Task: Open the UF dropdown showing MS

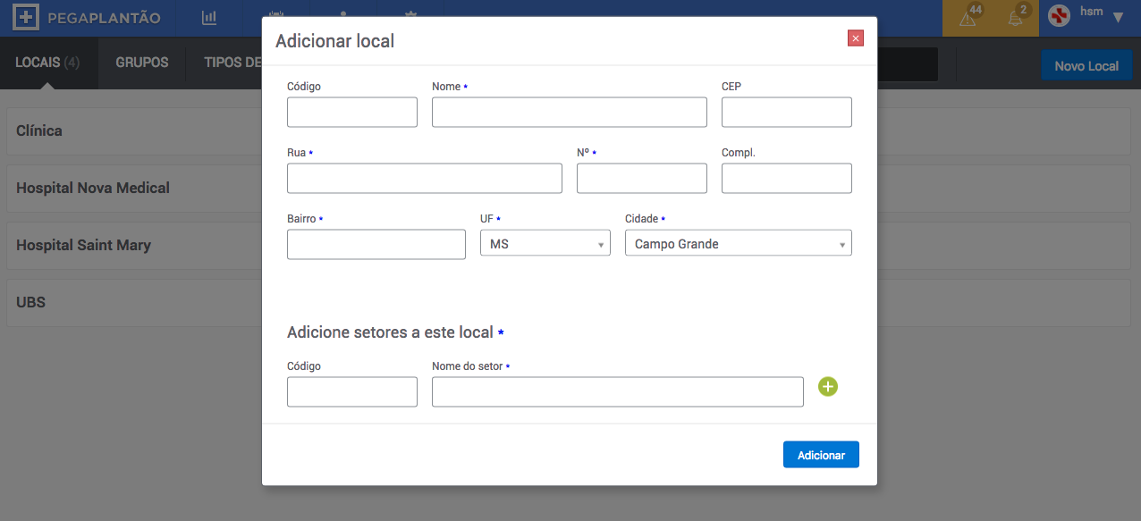Action: tap(545, 243)
